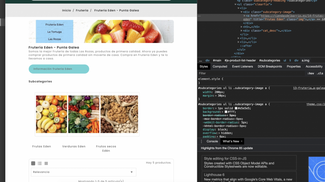Select #js-product-list-header in DOM breadcrumb

240,61
